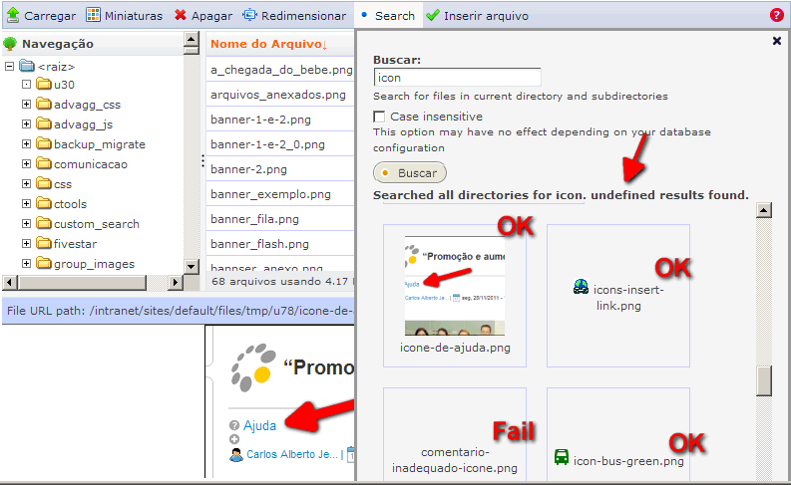The image size is (791, 485).
Task: Click the Buscar text input field
Action: pyautogui.click(x=457, y=78)
